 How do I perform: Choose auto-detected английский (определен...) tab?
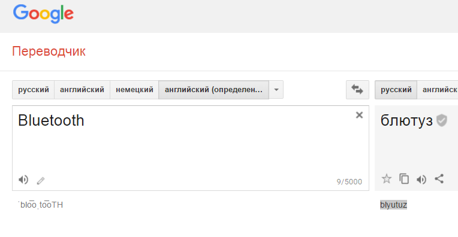(213, 90)
